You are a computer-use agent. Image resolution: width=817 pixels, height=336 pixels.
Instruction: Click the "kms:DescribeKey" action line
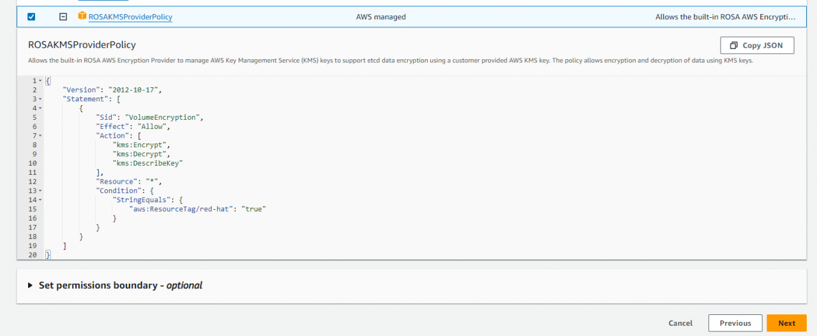(x=147, y=163)
